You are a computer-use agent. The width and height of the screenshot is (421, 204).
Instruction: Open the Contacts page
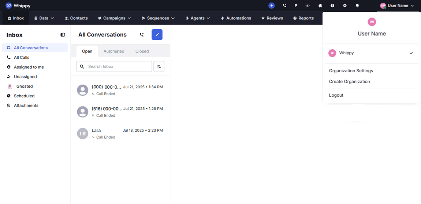76,18
